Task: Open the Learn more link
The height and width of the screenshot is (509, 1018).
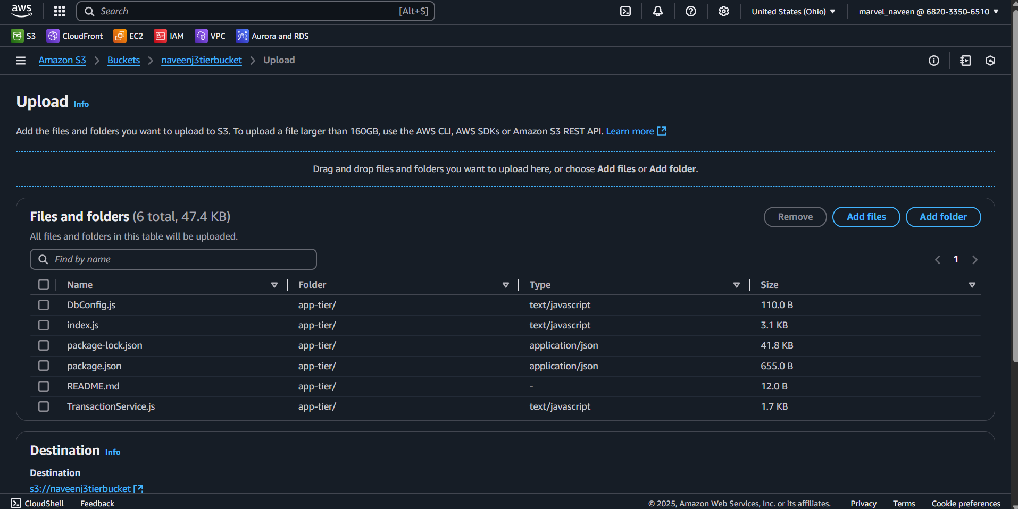Action: pyautogui.click(x=630, y=131)
